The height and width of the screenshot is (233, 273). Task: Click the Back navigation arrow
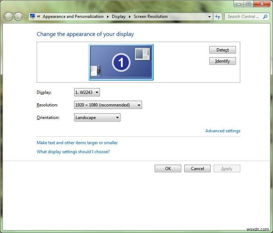(x=8, y=17)
